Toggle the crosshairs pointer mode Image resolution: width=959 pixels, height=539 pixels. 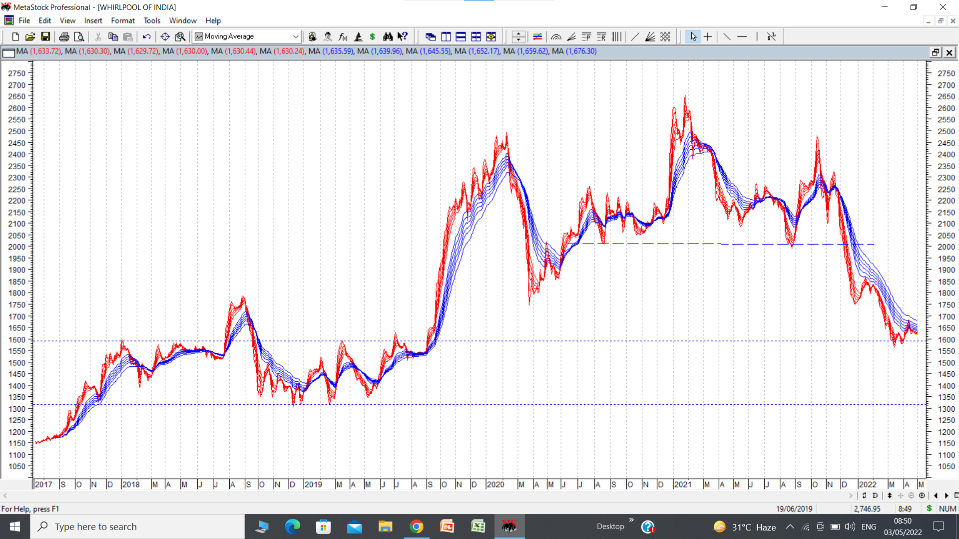708,36
